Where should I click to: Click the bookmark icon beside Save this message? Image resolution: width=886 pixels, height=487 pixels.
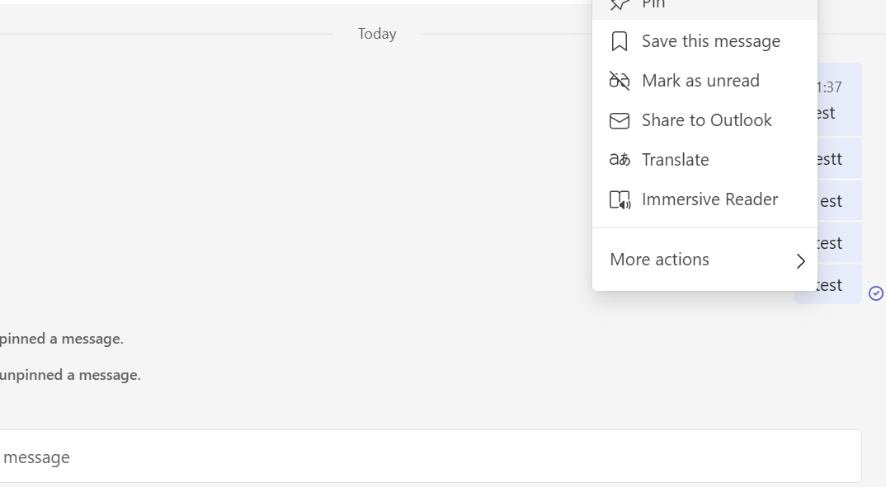(620, 40)
